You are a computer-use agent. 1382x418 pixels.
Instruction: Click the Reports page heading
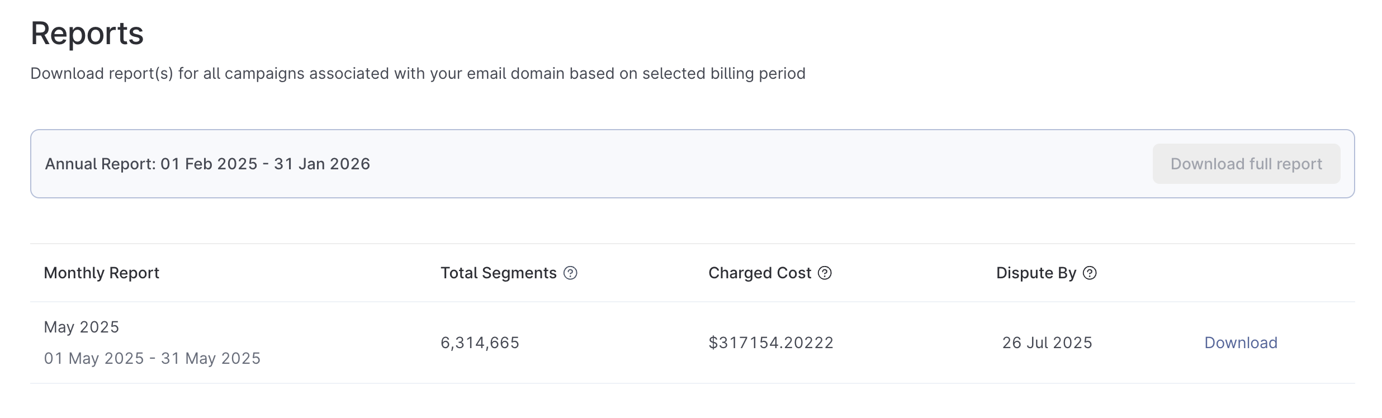point(87,34)
